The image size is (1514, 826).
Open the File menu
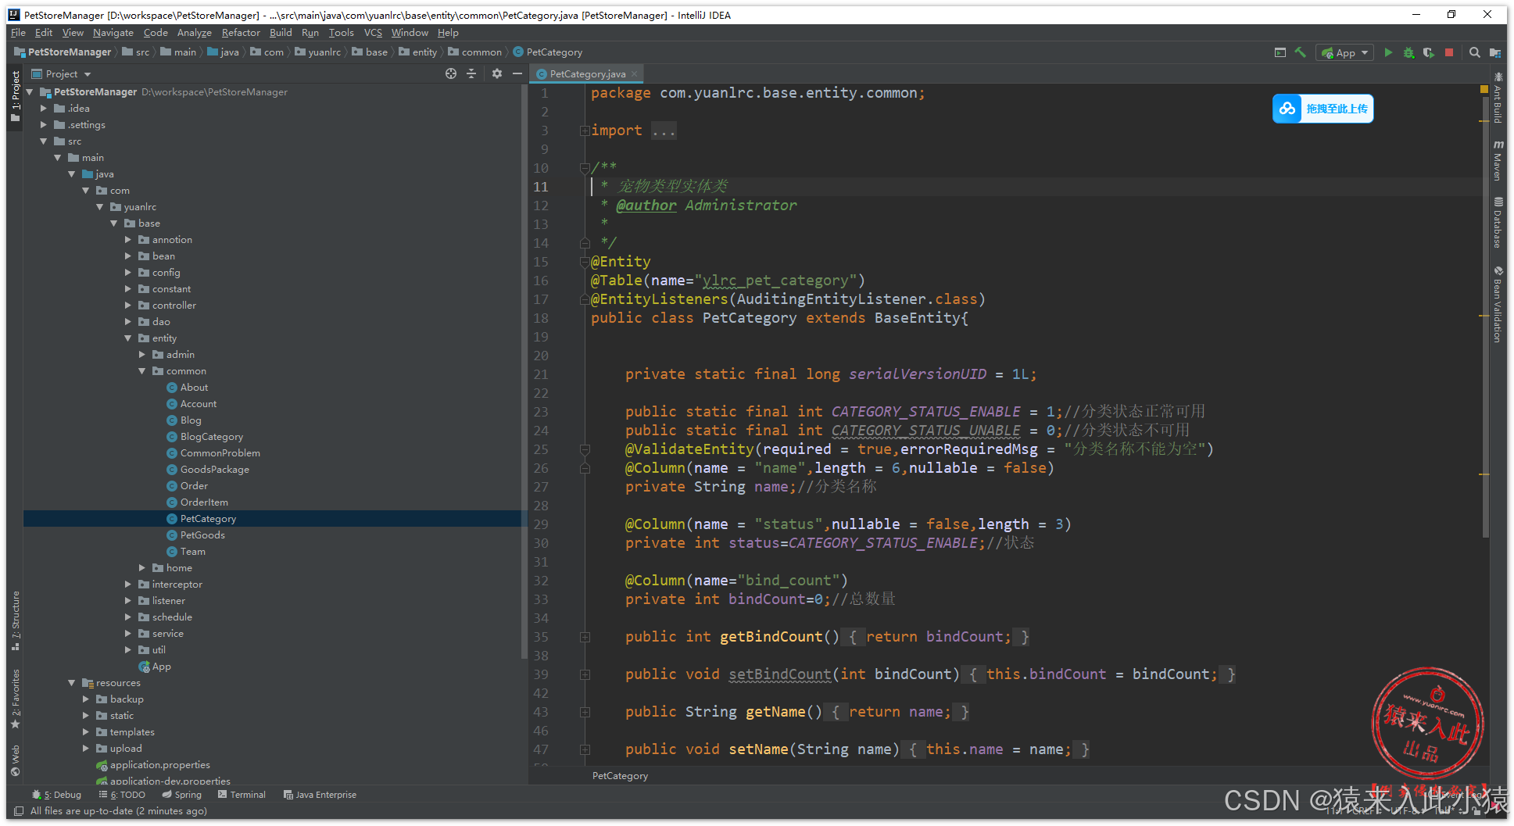pos(18,33)
